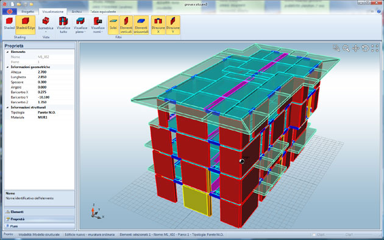The width and height of the screenshot is (384, 240).
Task: Select the Shaded rendering mode
Action: 9,24
